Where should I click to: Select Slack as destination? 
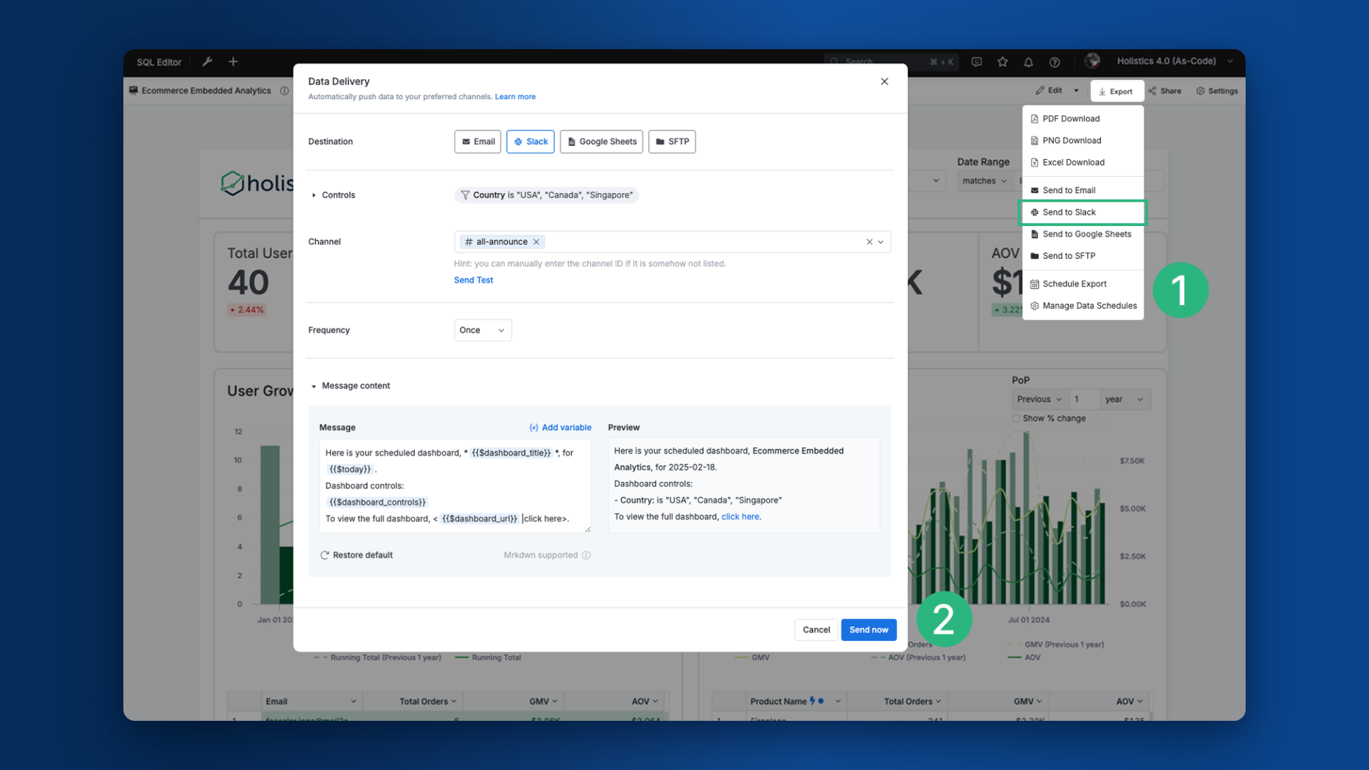pyautogui.click(x=530, y=142)
